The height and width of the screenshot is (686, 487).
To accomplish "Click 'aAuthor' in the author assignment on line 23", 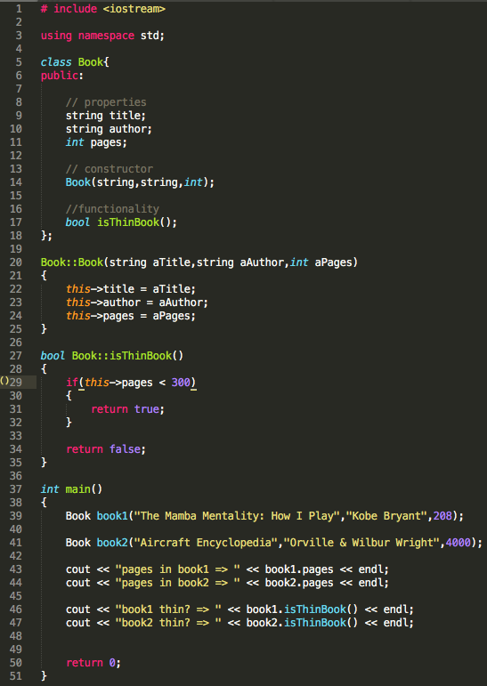I will tap(181, 303).
